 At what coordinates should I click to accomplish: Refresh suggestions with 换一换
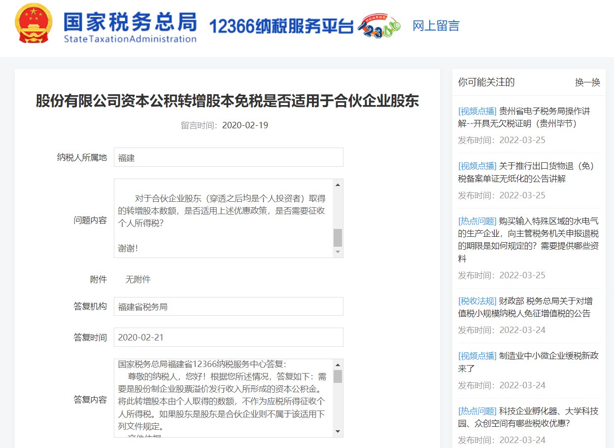[587, 82]
